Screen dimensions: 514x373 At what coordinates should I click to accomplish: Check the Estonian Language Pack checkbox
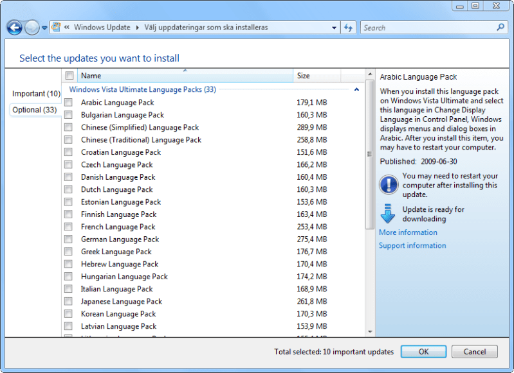(68, 202)
